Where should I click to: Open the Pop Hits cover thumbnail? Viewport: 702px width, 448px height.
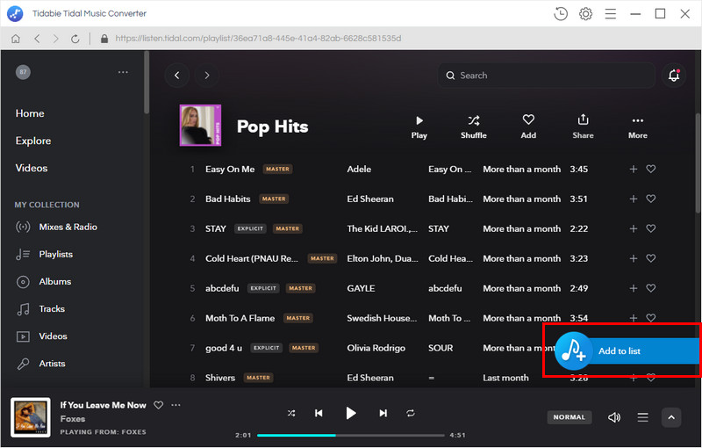point(200,126)
